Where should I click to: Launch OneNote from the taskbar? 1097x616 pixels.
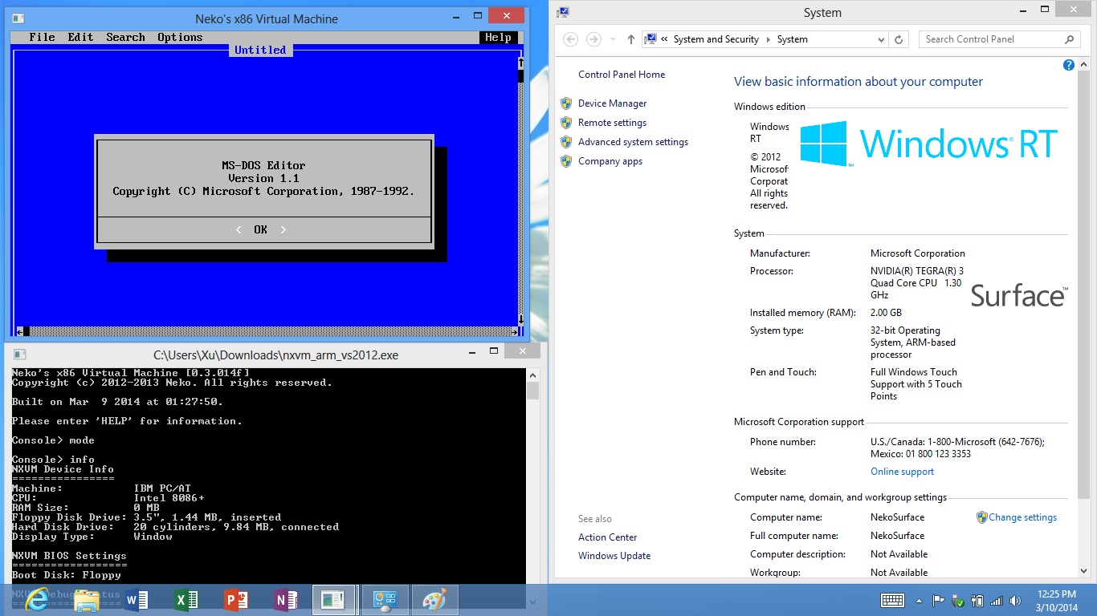point(286,599)
